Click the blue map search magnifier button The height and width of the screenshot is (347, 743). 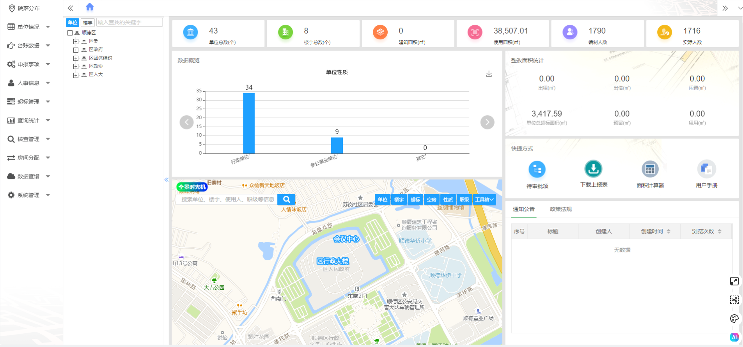(x=286, y=200)
